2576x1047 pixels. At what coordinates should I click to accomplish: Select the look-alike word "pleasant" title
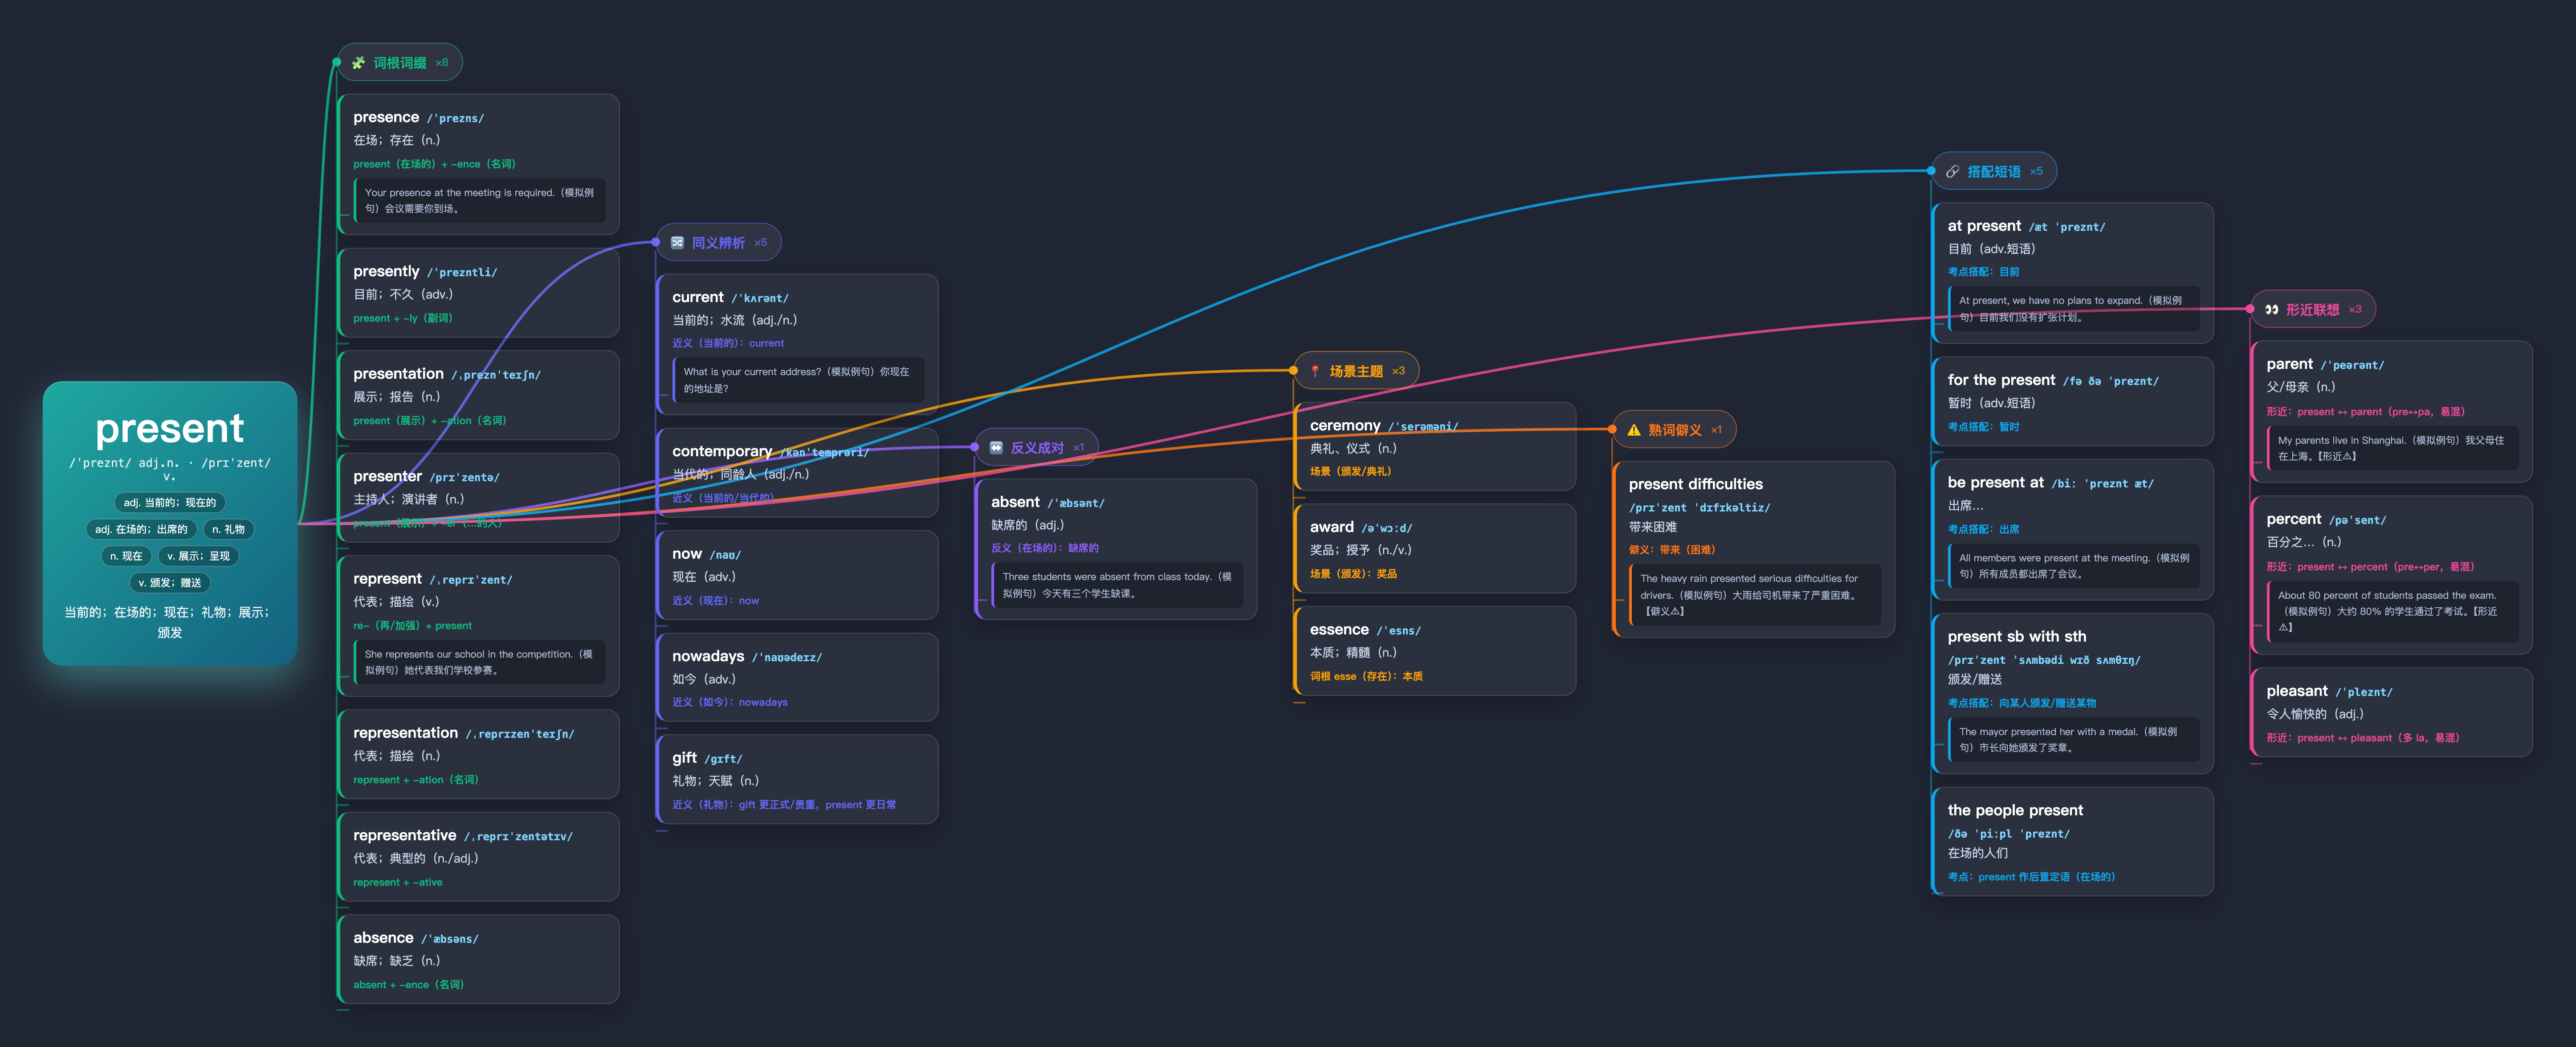coord(2297,691)
